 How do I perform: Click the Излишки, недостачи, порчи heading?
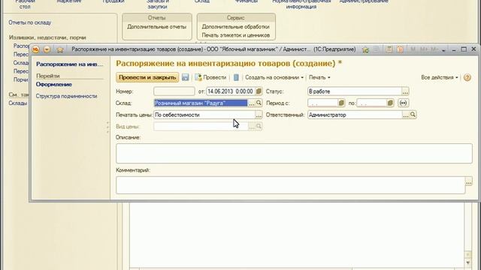[x=47, y=37]
